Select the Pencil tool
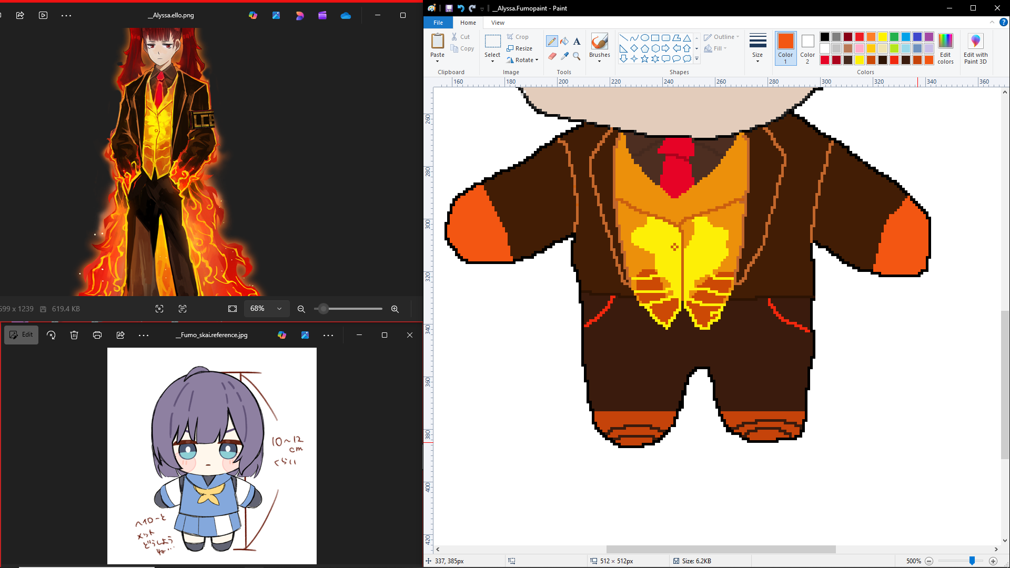Viewport: 1010px width, 568px height. click(551, 41)
